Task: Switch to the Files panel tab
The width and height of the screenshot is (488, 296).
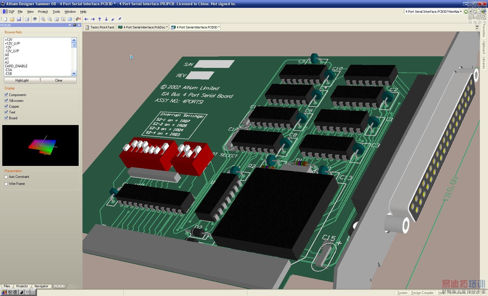Action: click(x=7, y=286)
